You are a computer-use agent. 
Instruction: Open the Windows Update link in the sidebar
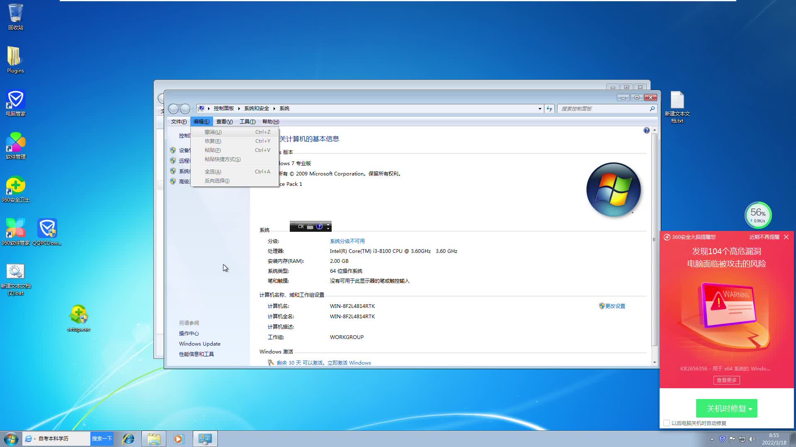(x=200, y=344)
